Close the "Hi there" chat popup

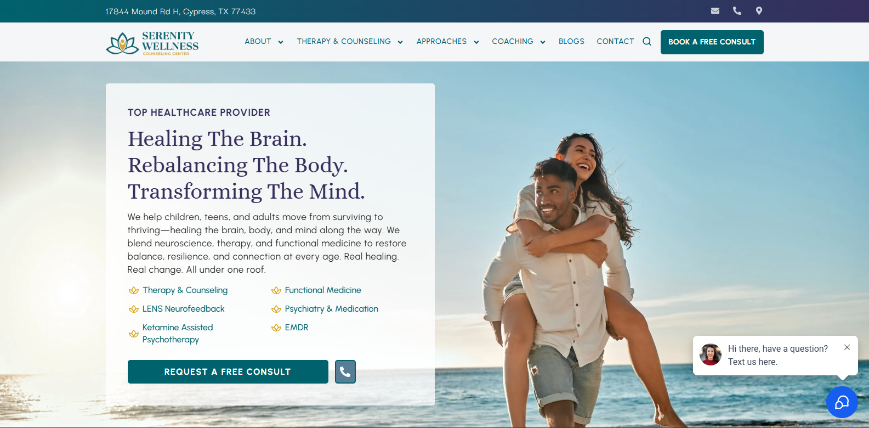(847, 347)
